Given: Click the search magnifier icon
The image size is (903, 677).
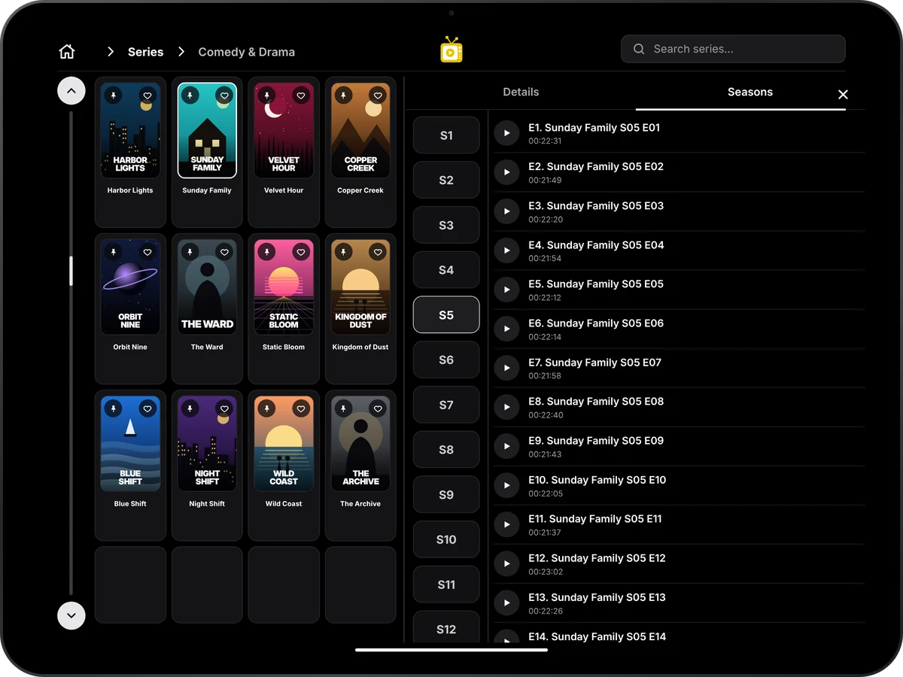Looking at the screenshot, I should [x=639, y=49].
